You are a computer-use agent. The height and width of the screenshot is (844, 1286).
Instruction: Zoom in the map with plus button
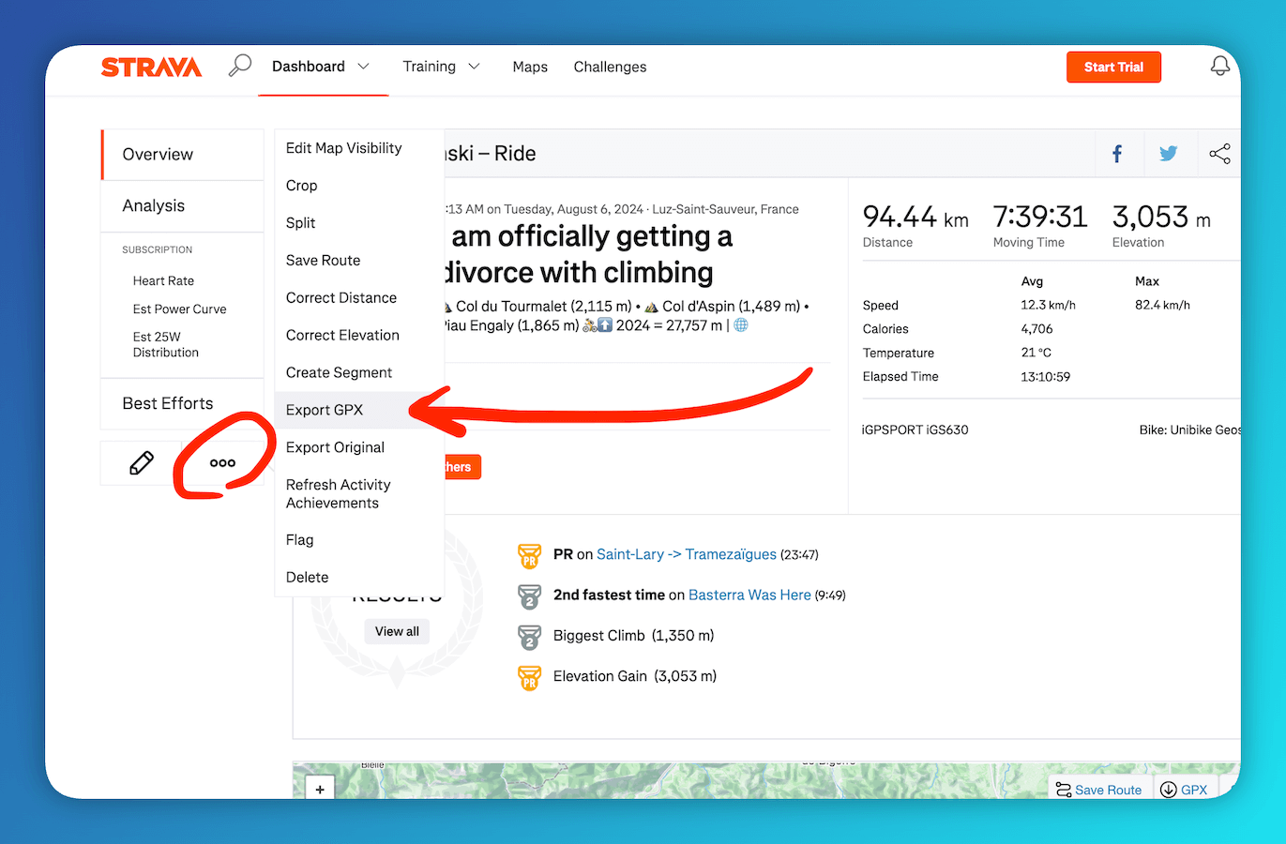(320, 789)
